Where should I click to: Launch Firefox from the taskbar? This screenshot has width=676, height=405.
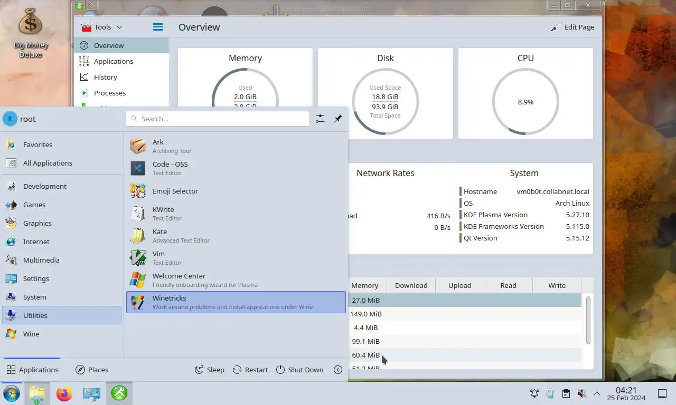pyautogui.click(x=64, y=393)
